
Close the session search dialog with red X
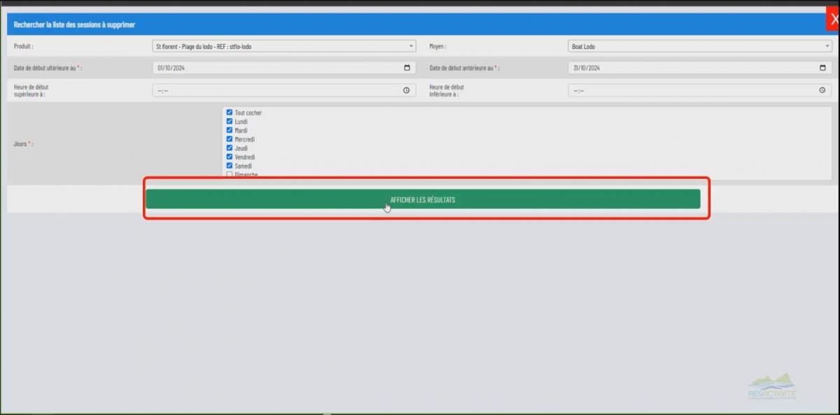pos(833,20)
